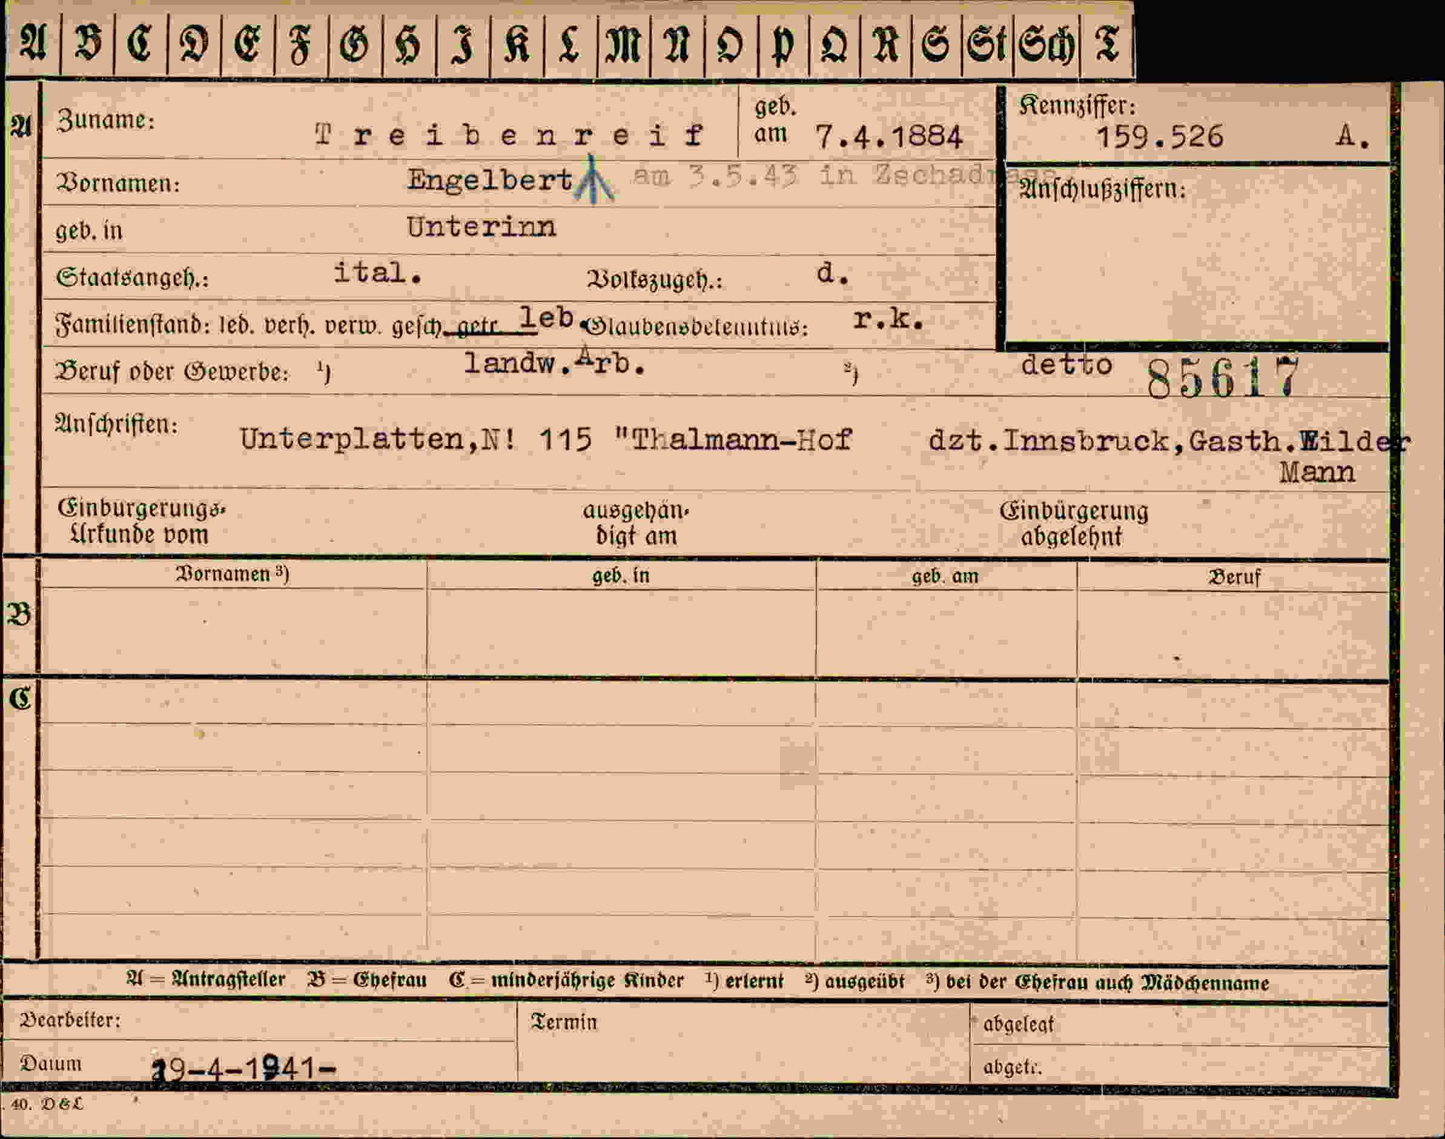Click the 'F' alphabet index tab
This screenshot has width=1445, height=1139.
pos(300,45)
